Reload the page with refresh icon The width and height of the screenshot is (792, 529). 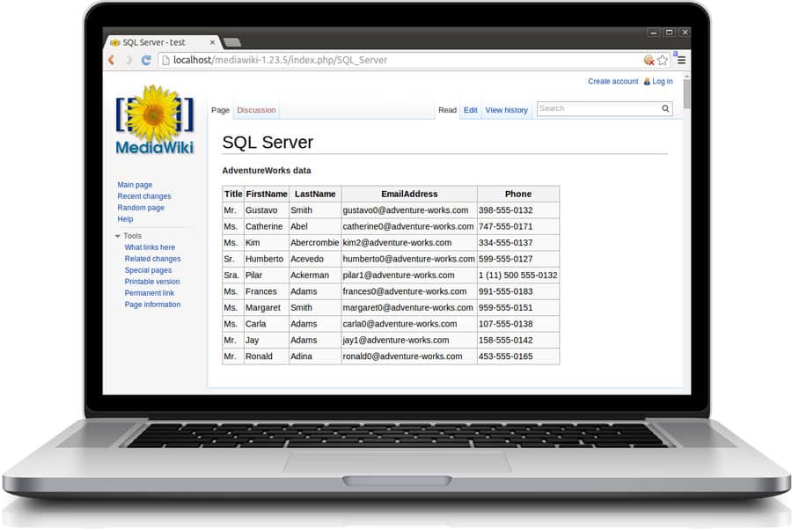(146, 60)
